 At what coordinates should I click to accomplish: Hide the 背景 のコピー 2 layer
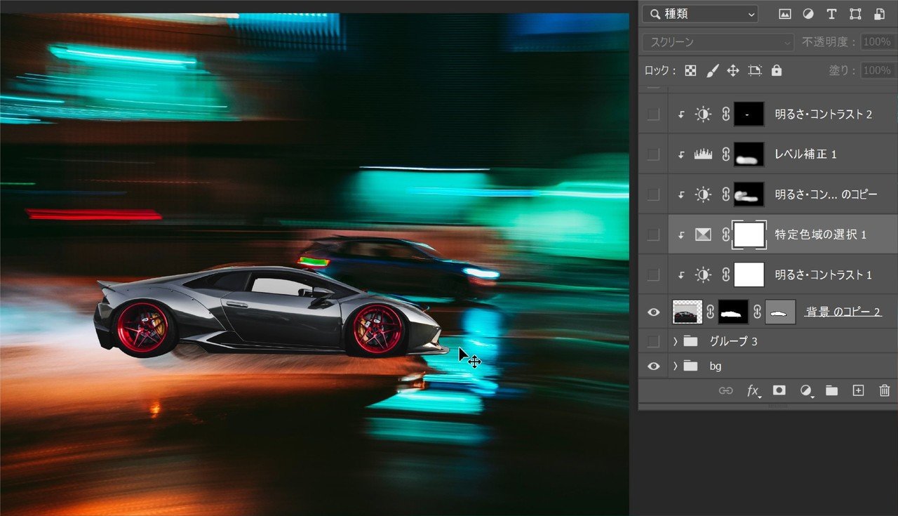(653, 312)
